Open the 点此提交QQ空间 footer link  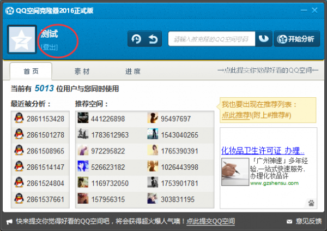(x=210, y=221)
